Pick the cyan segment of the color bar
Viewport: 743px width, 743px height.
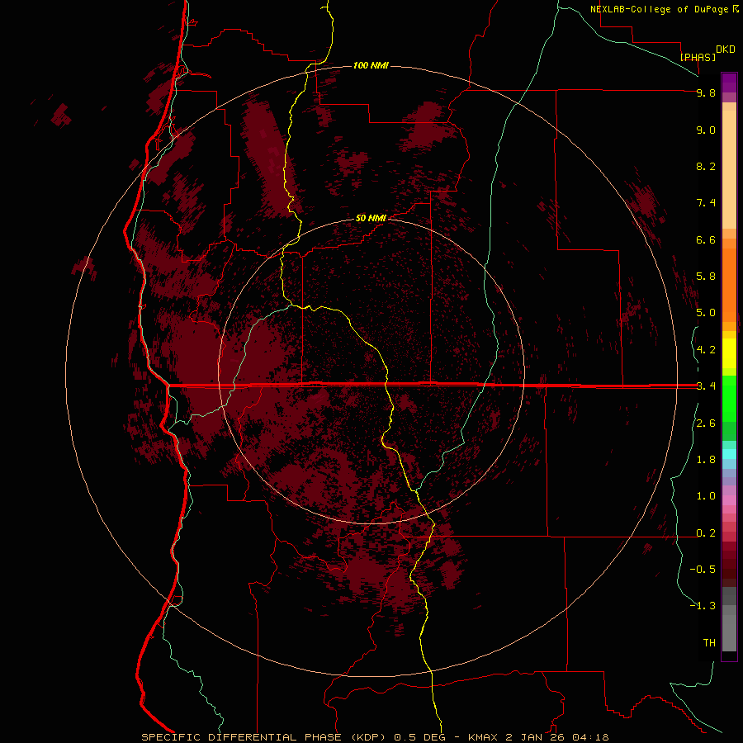click(729, 454)
